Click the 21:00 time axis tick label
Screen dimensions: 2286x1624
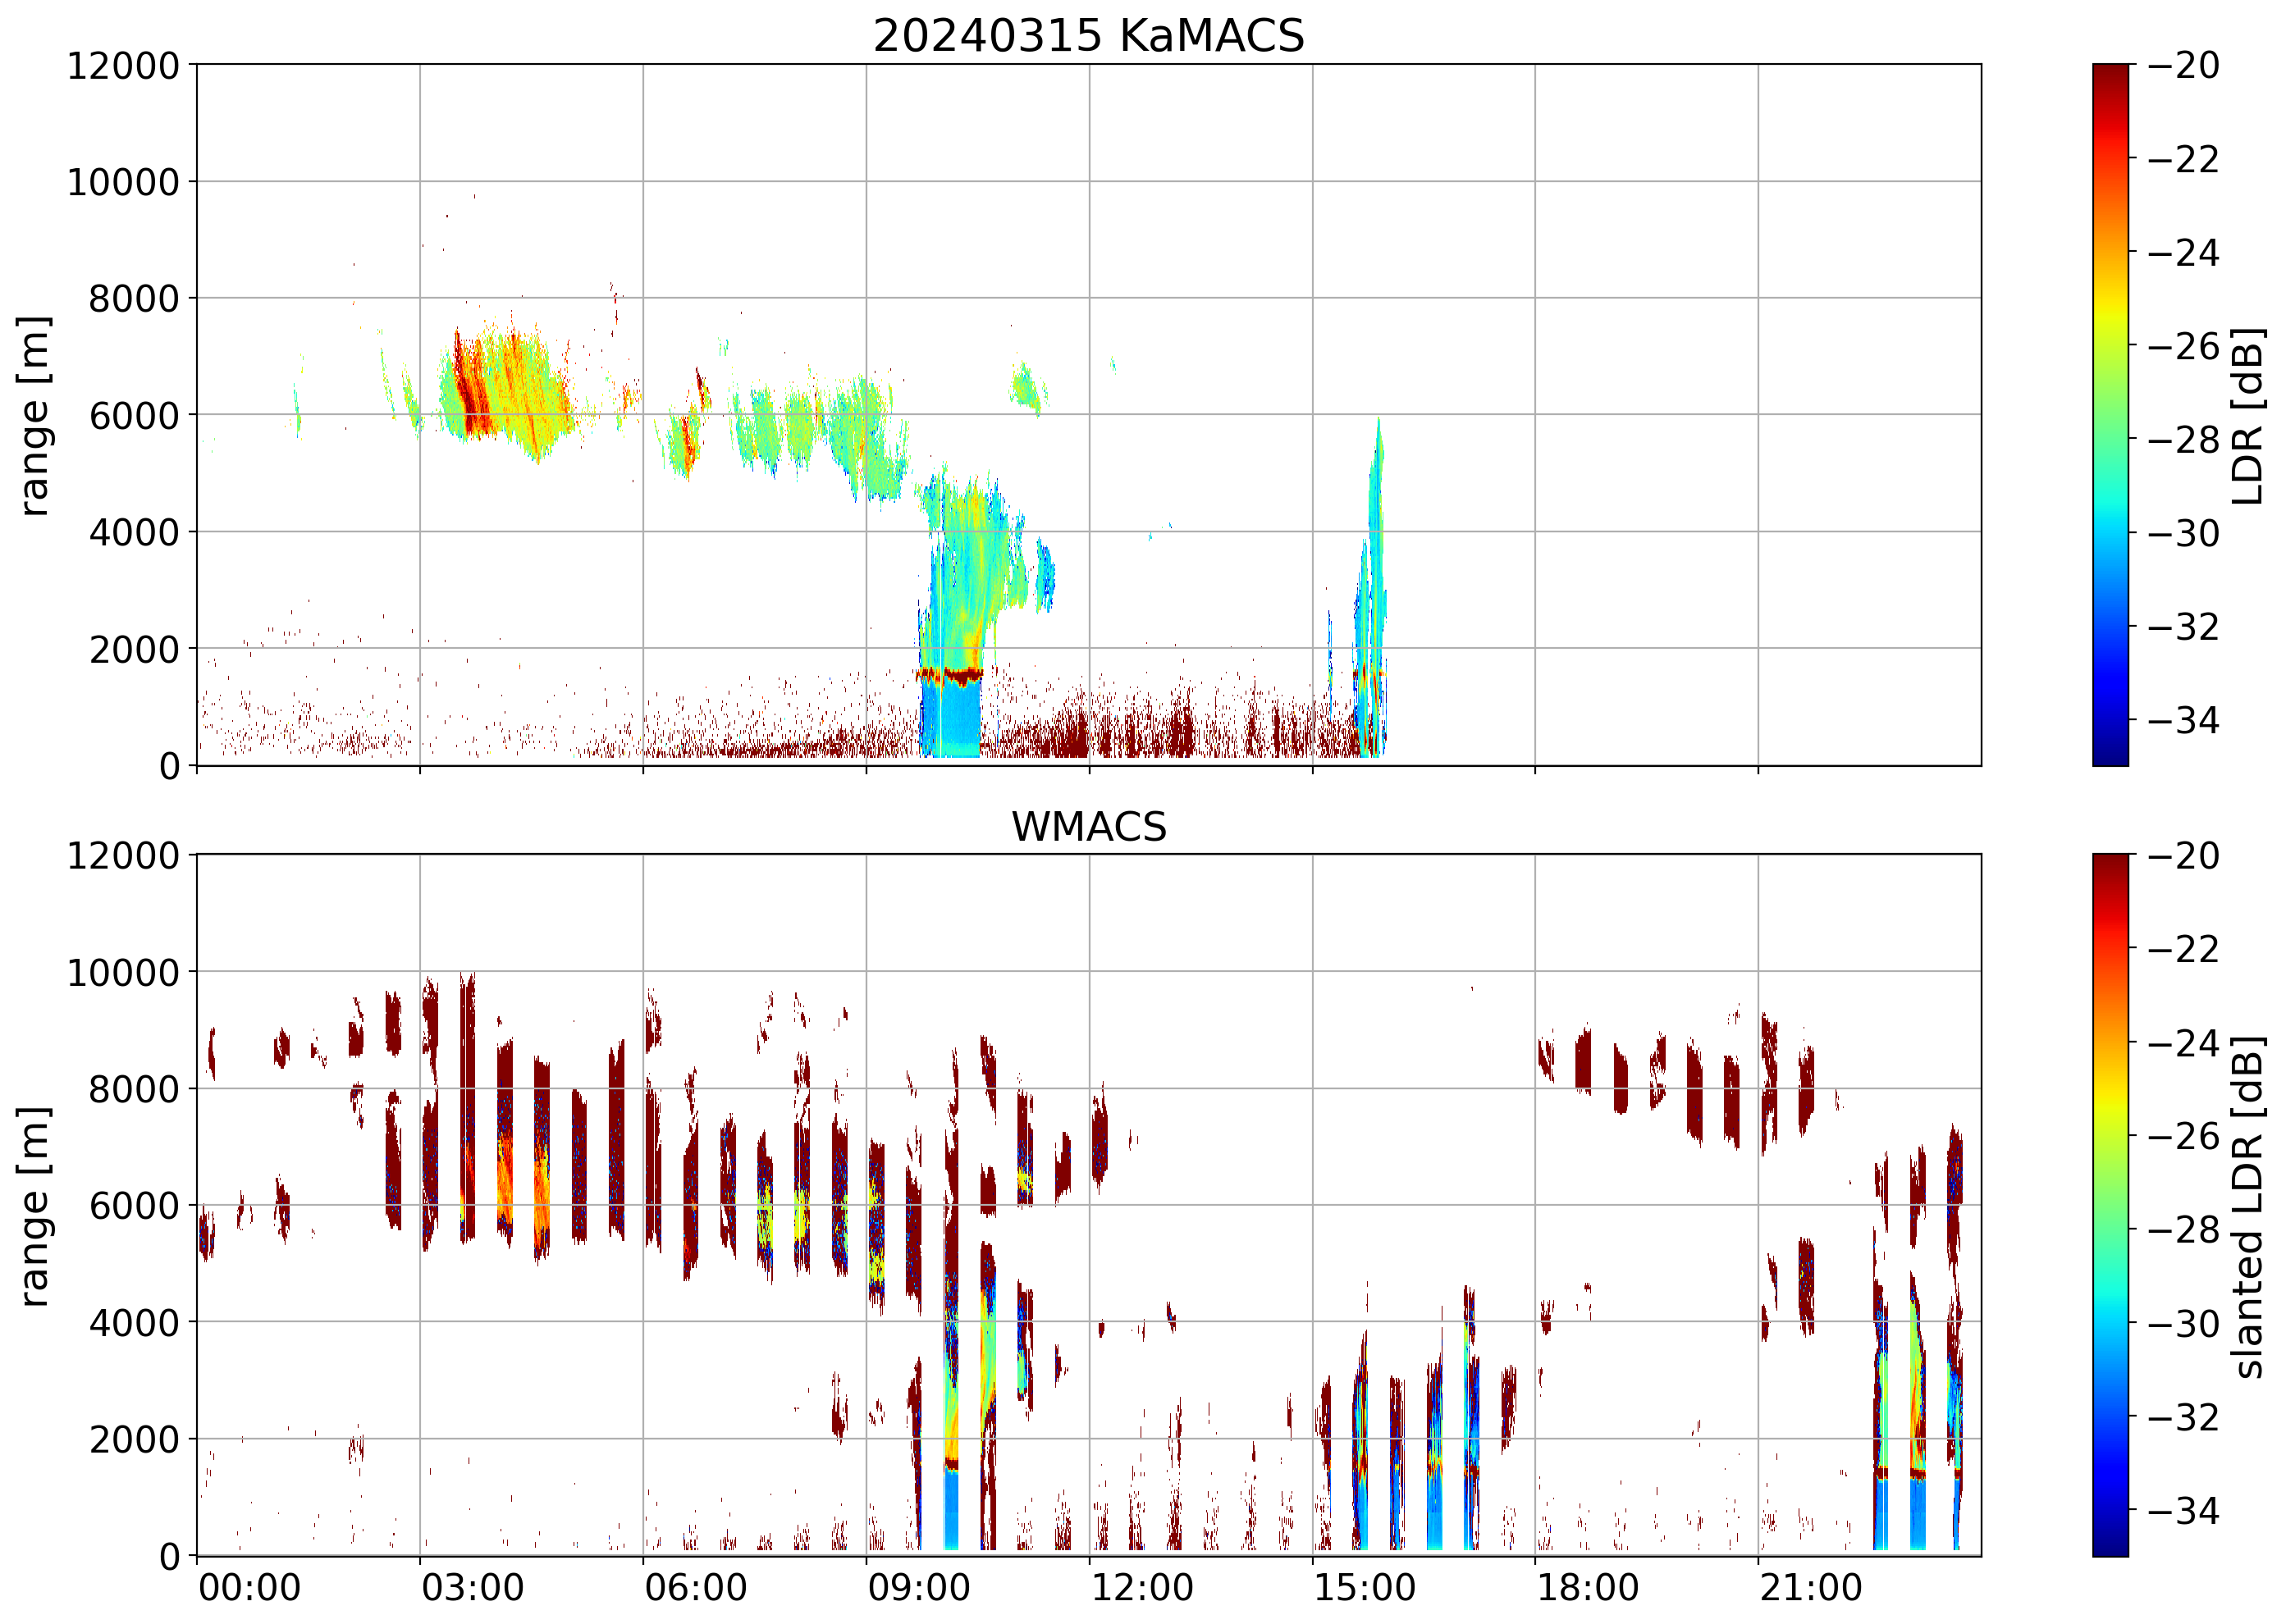tap(1811, 1588)
